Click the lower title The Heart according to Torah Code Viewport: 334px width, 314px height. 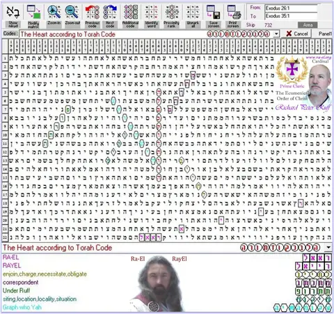57,248
